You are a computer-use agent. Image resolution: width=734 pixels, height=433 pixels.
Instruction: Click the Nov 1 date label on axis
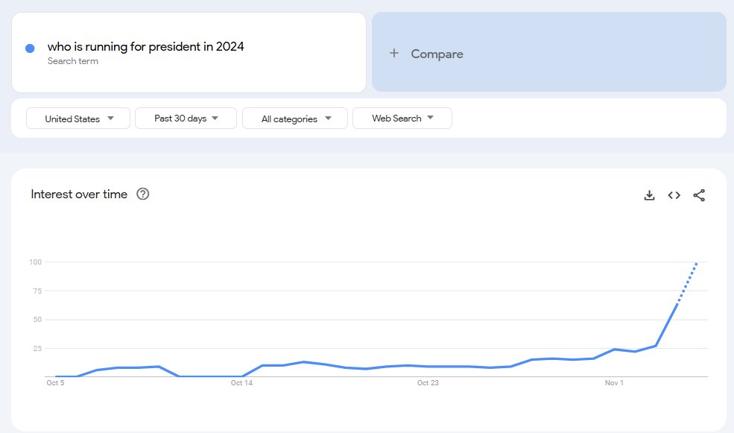click(x=614, y=383)
